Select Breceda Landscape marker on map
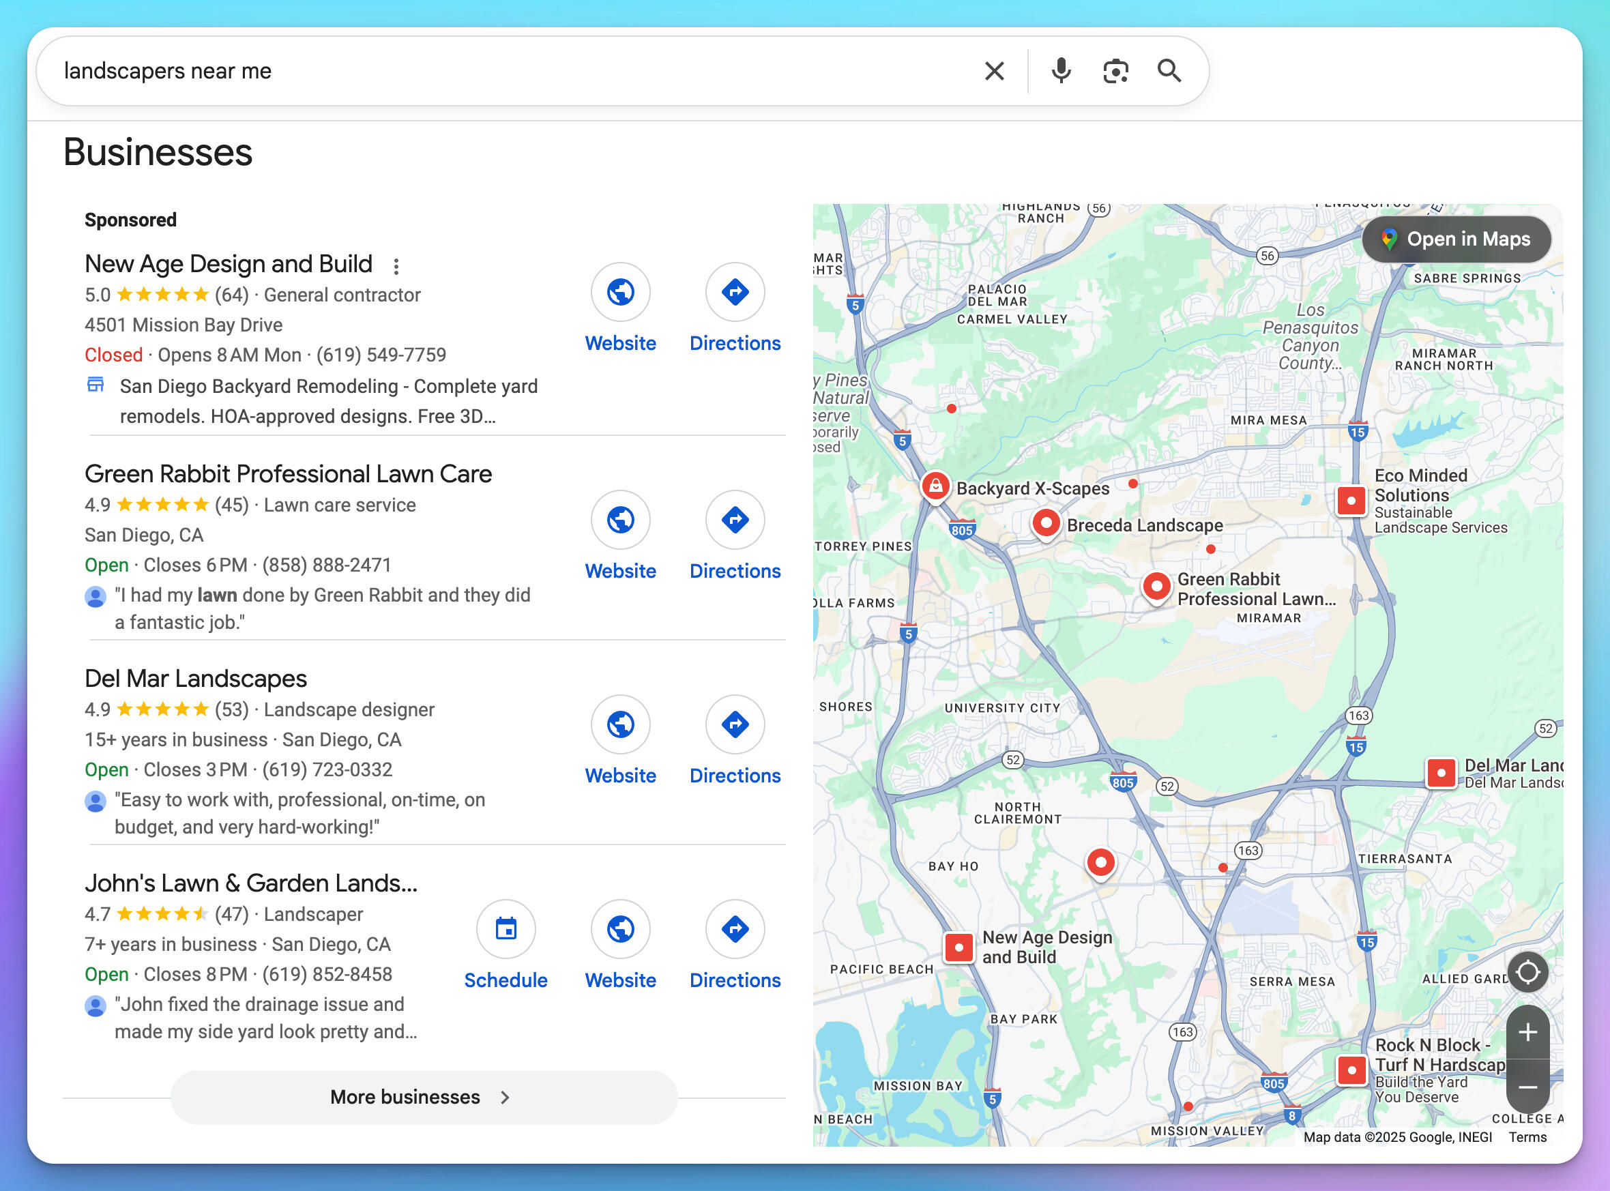 [x=1045, y=523]
